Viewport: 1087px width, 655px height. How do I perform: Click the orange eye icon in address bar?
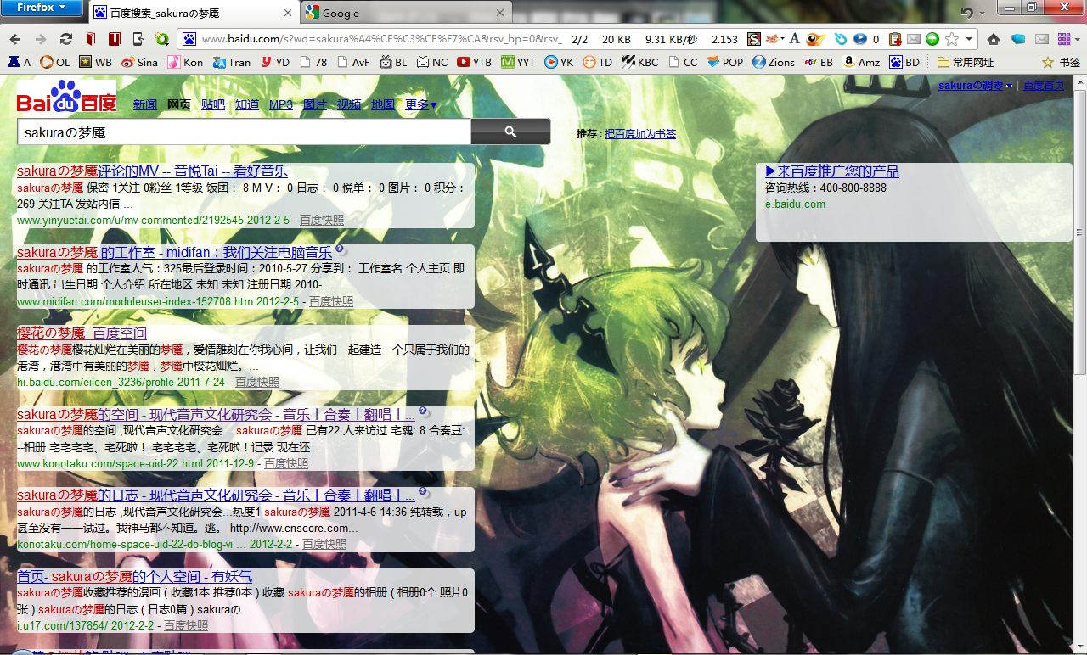pos(815,39)
